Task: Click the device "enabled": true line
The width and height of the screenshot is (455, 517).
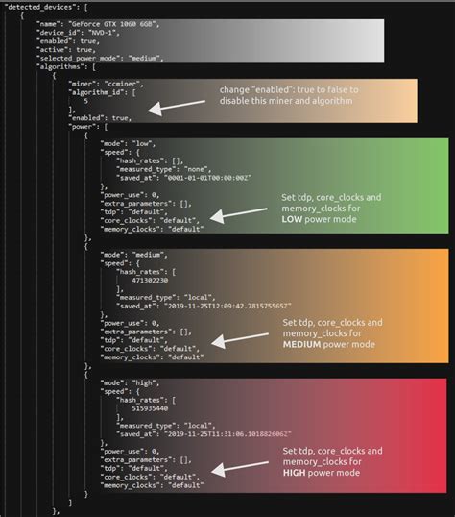Action: click(x=68, y=41)
